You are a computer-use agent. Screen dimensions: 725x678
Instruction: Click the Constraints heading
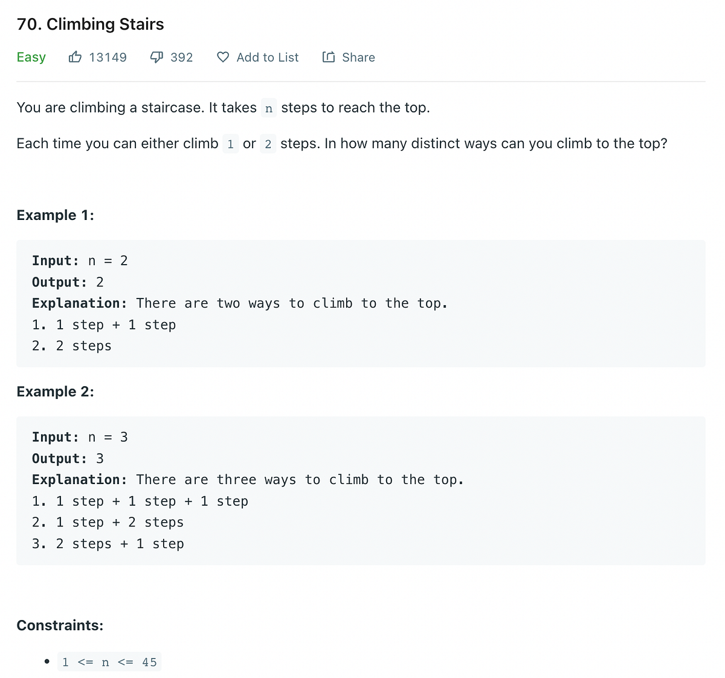point(60,625)
